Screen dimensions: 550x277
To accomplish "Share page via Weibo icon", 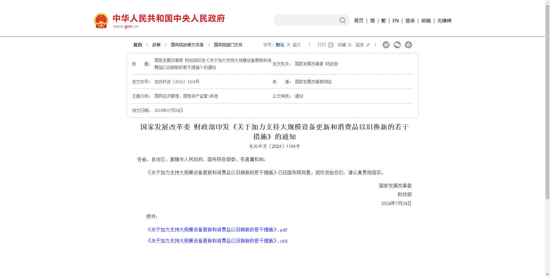I will click(386, 45).
